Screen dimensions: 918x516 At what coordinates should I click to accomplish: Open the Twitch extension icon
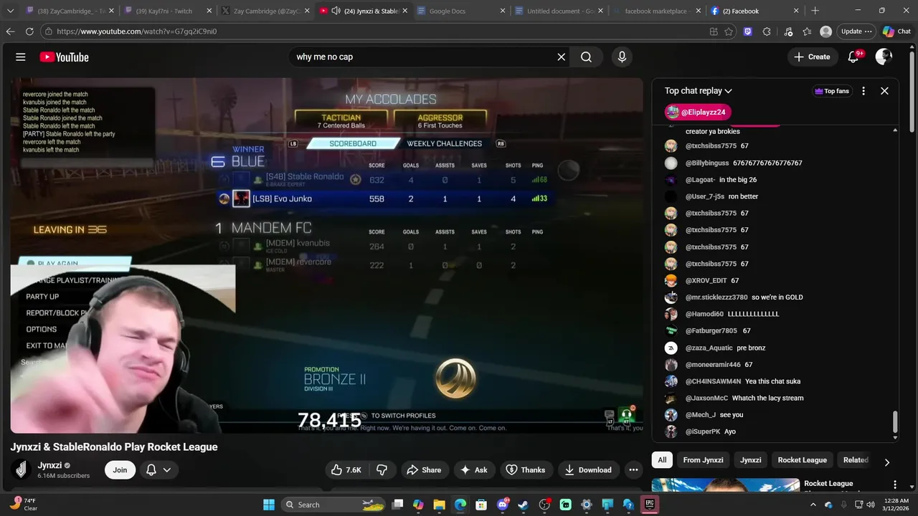748,32
